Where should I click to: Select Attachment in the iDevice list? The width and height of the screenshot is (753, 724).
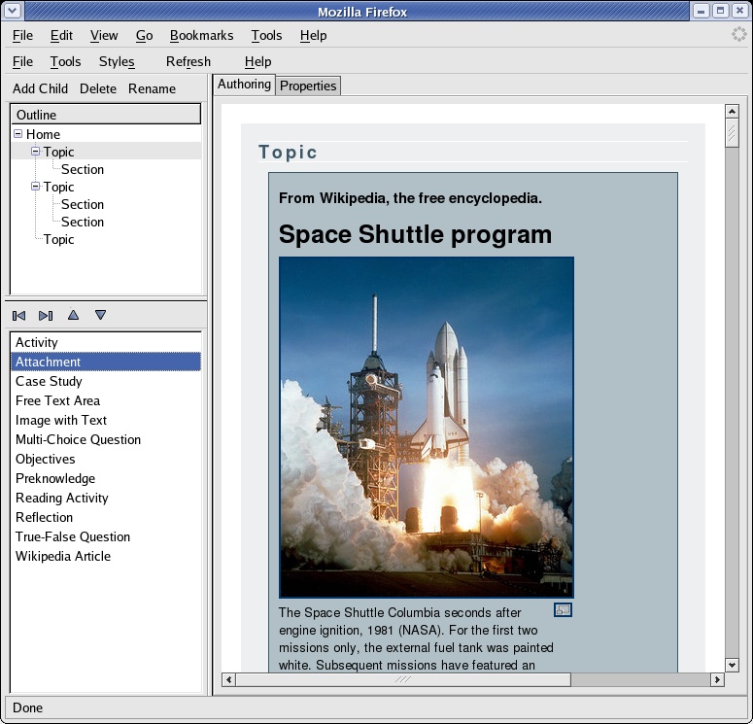106,362
